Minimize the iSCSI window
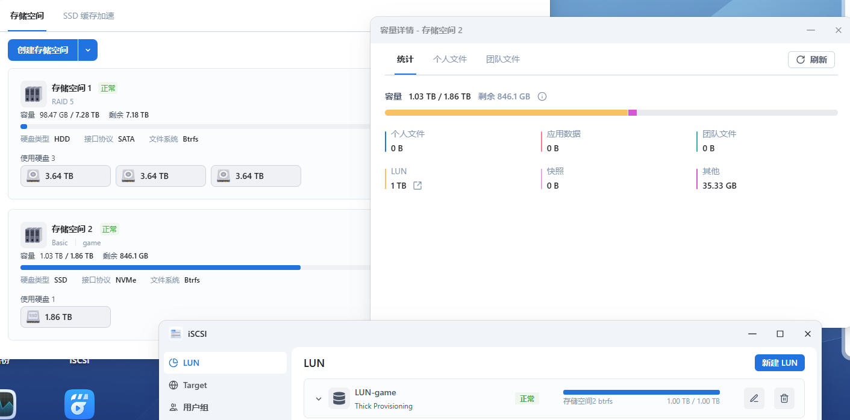Screen dimensions: 850x420 (x=752, y=334)
